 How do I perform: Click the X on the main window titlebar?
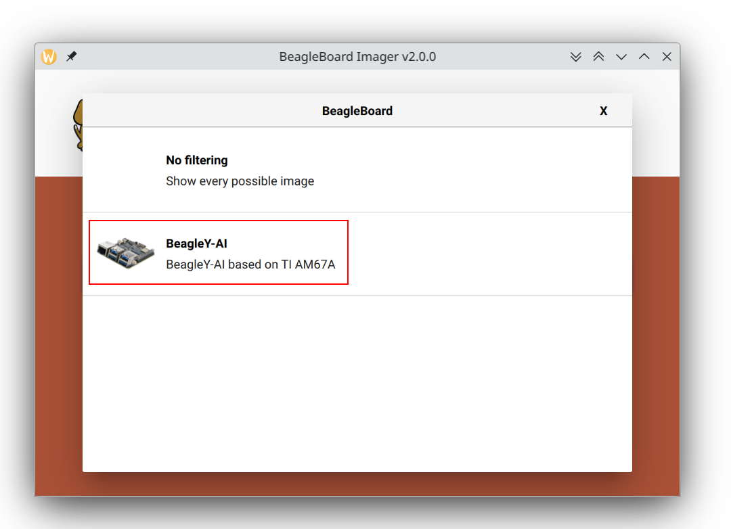667,57
